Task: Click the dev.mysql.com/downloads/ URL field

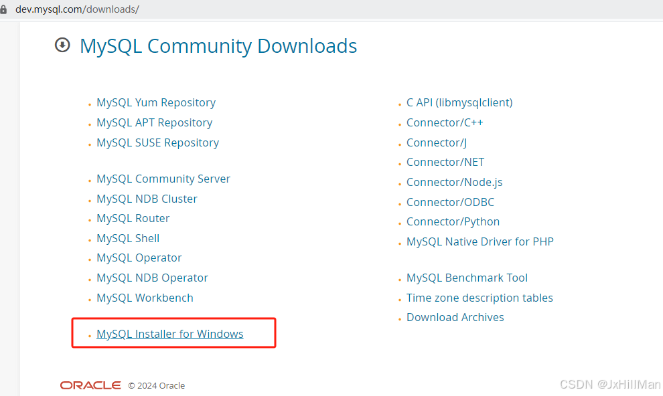Action: [78, 9]
